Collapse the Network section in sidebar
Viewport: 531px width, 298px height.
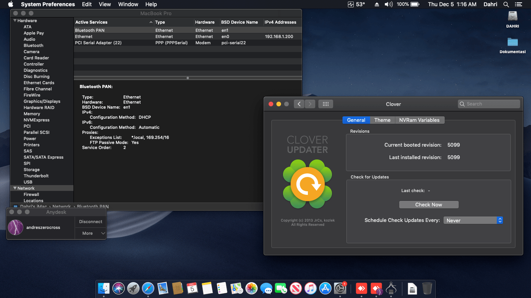15,188
